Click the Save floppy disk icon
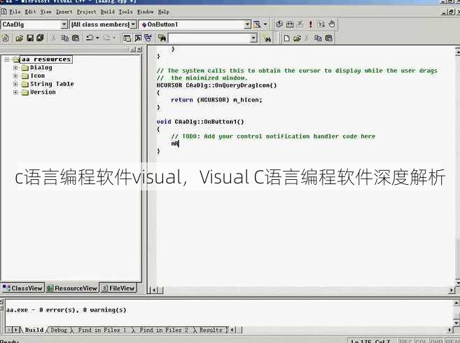Viewport: 460px width, 343px height. point(30,38)
